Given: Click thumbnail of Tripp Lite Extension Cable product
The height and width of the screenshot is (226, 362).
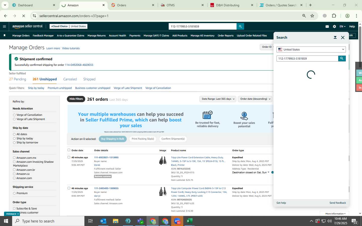Looking at the screenshot, I should pyautogui.click(x=163, y=160).
